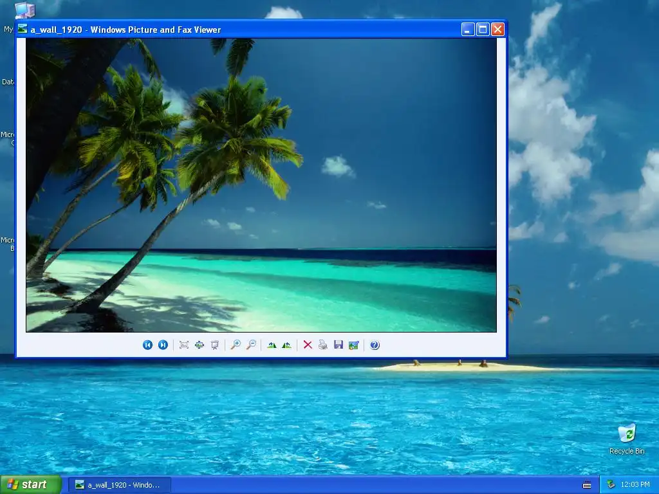The width and height of the screenshot is (659, 494).
Task: Click the 12:03 PM clock
Action: click(635, 485)
